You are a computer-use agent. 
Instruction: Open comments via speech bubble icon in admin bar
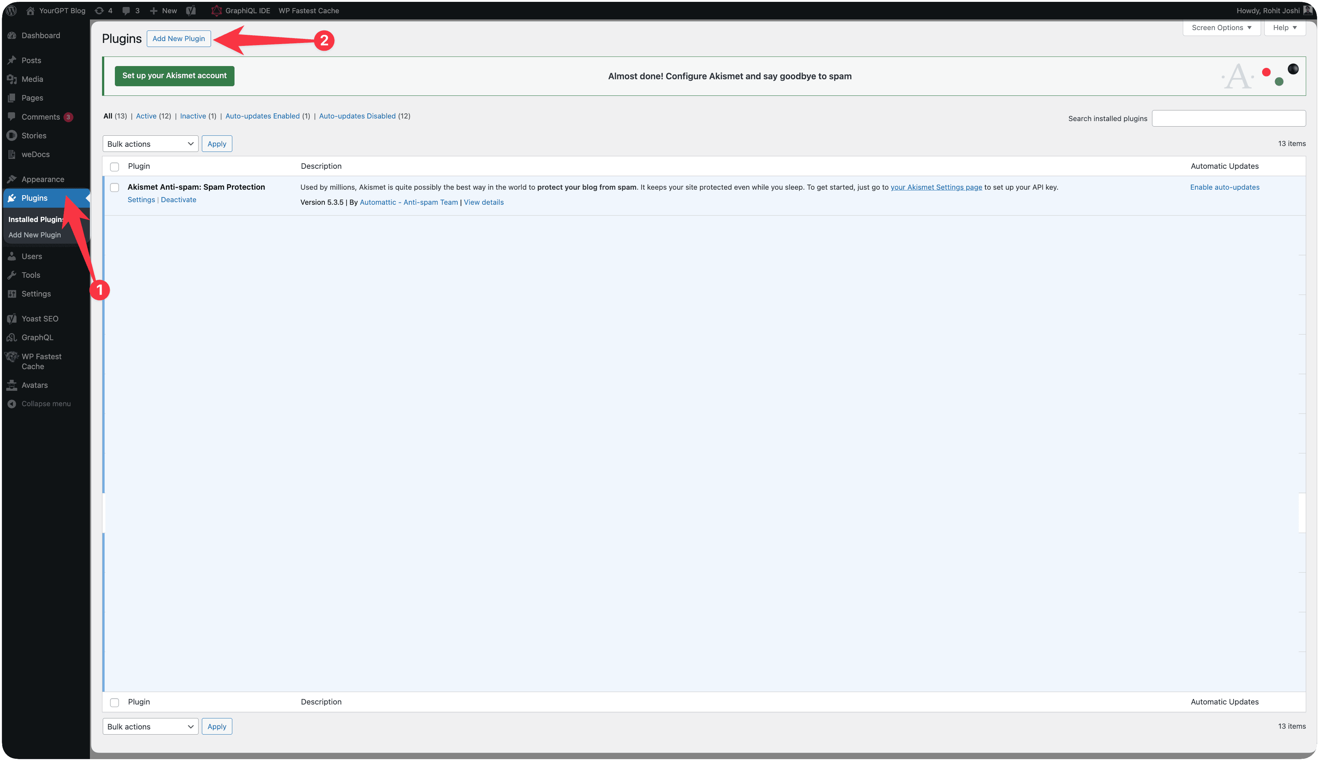[127, 10]
